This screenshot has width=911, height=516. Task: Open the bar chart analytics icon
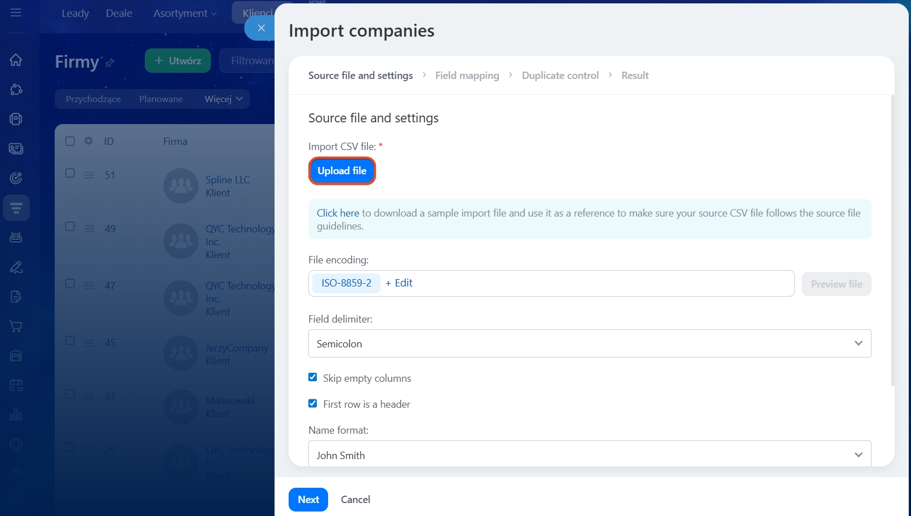click(x=16, y=415)
